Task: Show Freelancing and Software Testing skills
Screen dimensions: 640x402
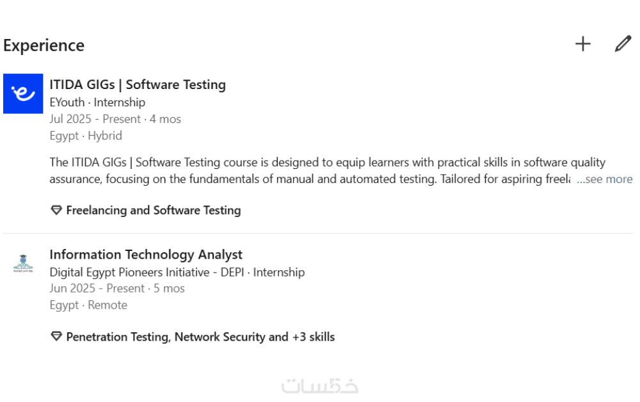Action: coord(154,210)
